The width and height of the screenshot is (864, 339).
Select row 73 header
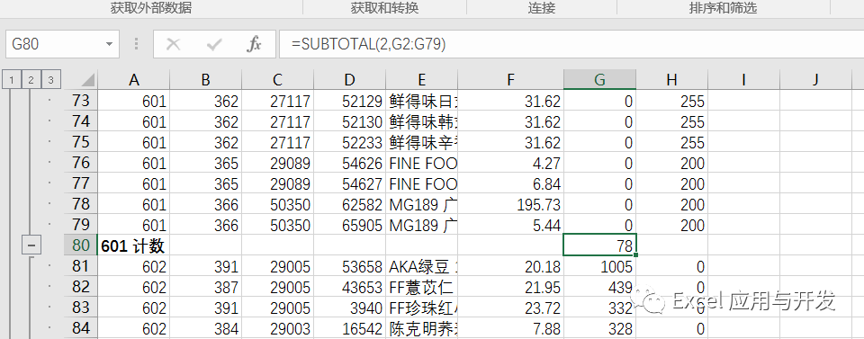click(80, 101)
